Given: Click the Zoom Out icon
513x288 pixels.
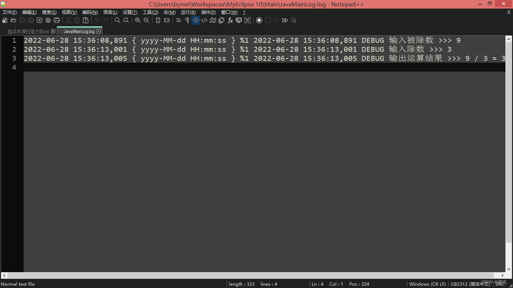Looking at the screenshot, I should click(146, 20).
